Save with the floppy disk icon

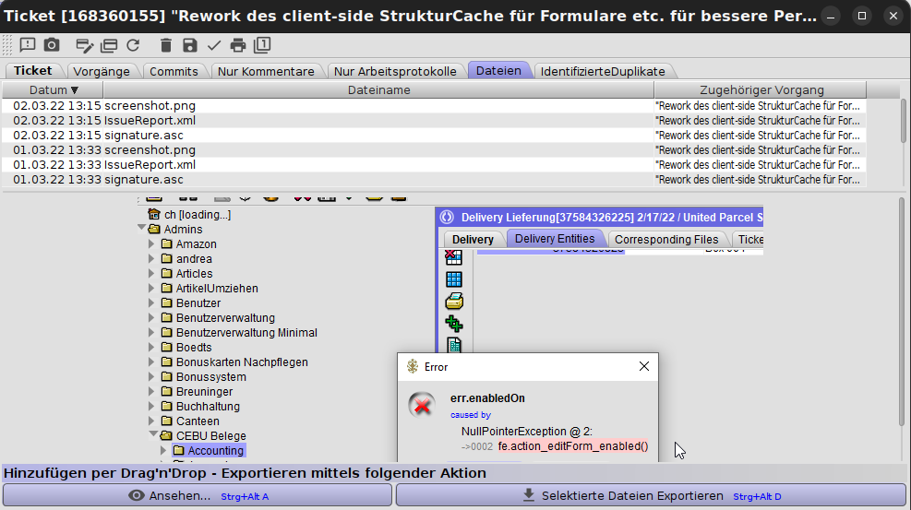coord(190,45)
